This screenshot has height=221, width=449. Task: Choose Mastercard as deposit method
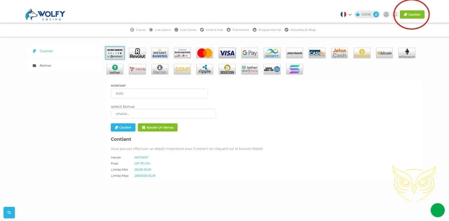204,53
